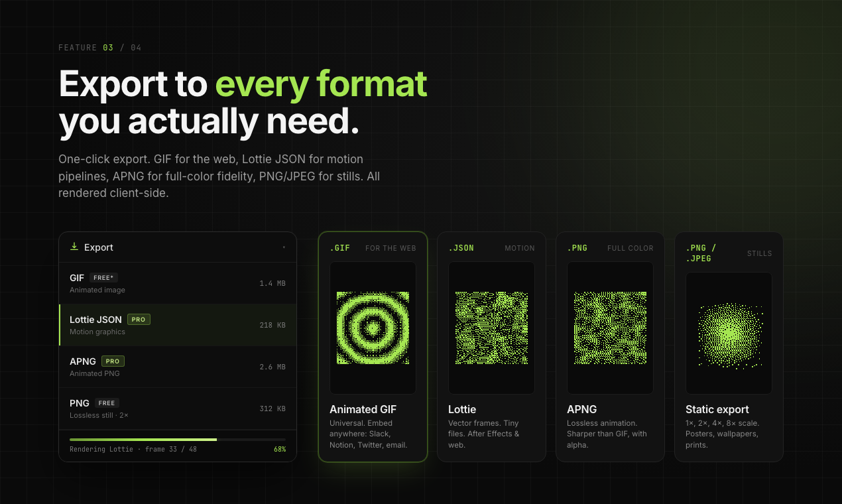Select the GIF row in Export list
This screenshot has height=504, width=842.
(178, 283)
